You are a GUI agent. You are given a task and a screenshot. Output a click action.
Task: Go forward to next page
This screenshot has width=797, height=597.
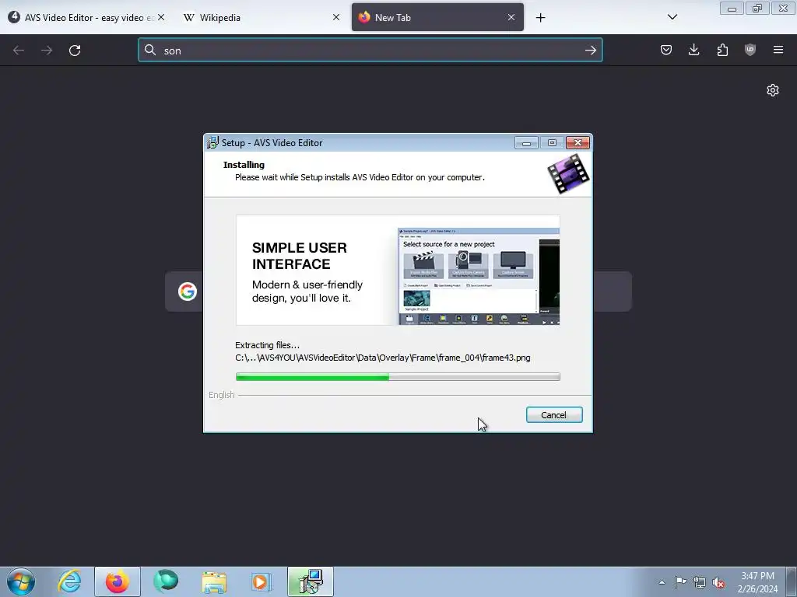(x=47, y=51)
